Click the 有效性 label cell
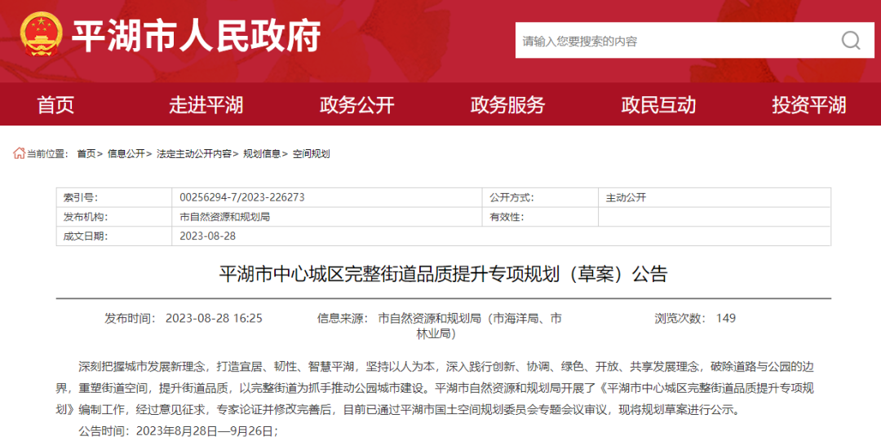This screenshot has height=445, width=881. coord(540,217)
